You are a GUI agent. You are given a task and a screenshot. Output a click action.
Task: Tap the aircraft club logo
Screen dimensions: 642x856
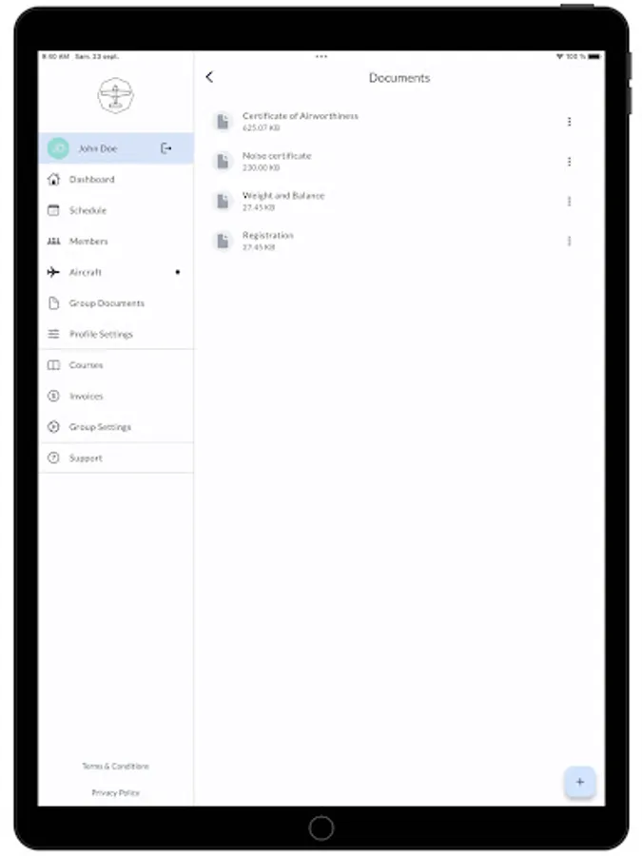(x=115, y=95)
